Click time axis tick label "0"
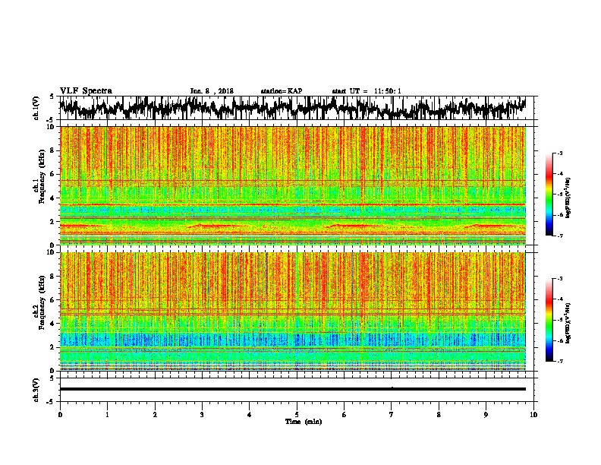 click(60, 415)
